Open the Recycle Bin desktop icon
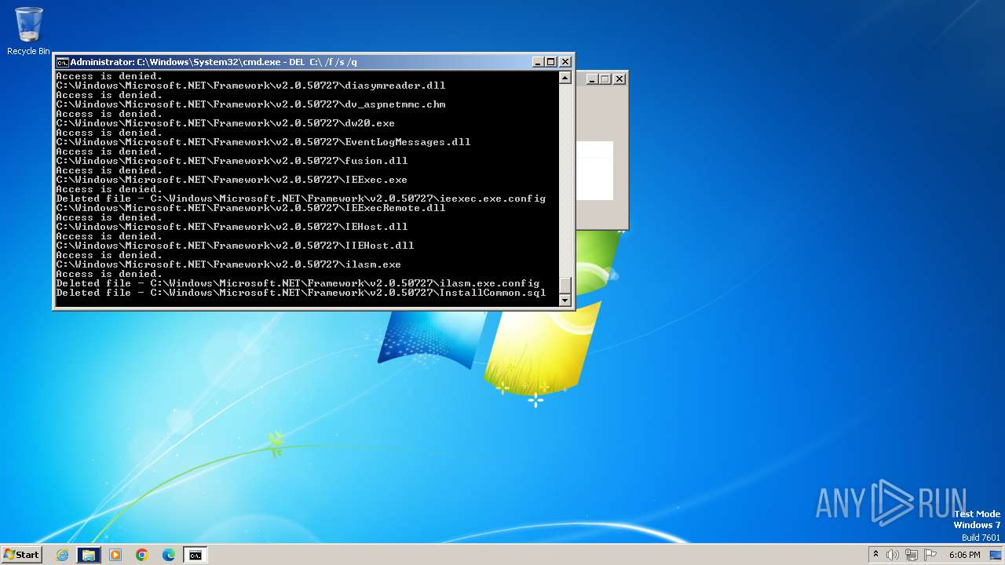Image resolution: width=1005 pixels, height=565 pixels. pos(28,31)
